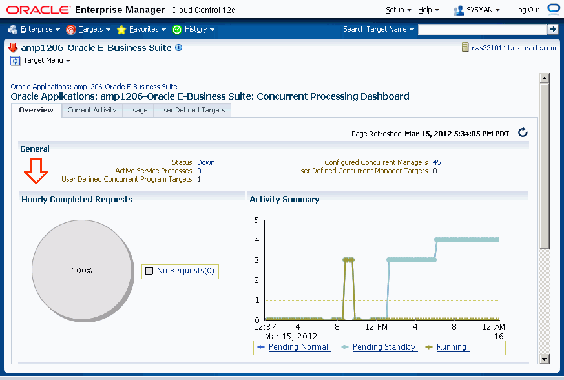Click the search go arrow button
This screenshot has height=380, width=564.
tap(552, 29)
